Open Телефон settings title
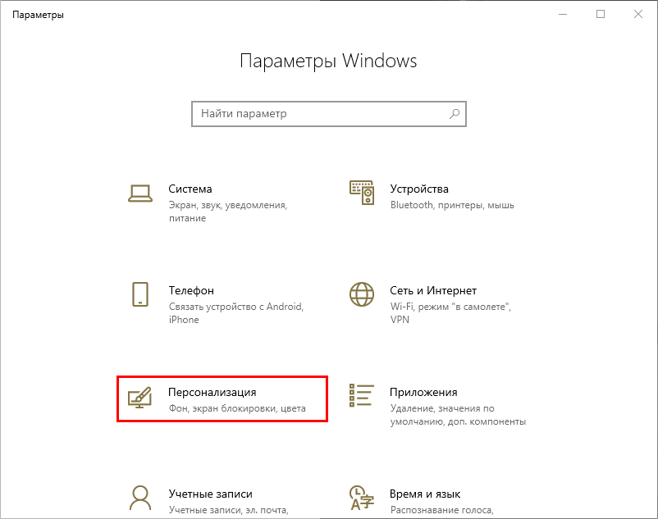 pos(191,290)
